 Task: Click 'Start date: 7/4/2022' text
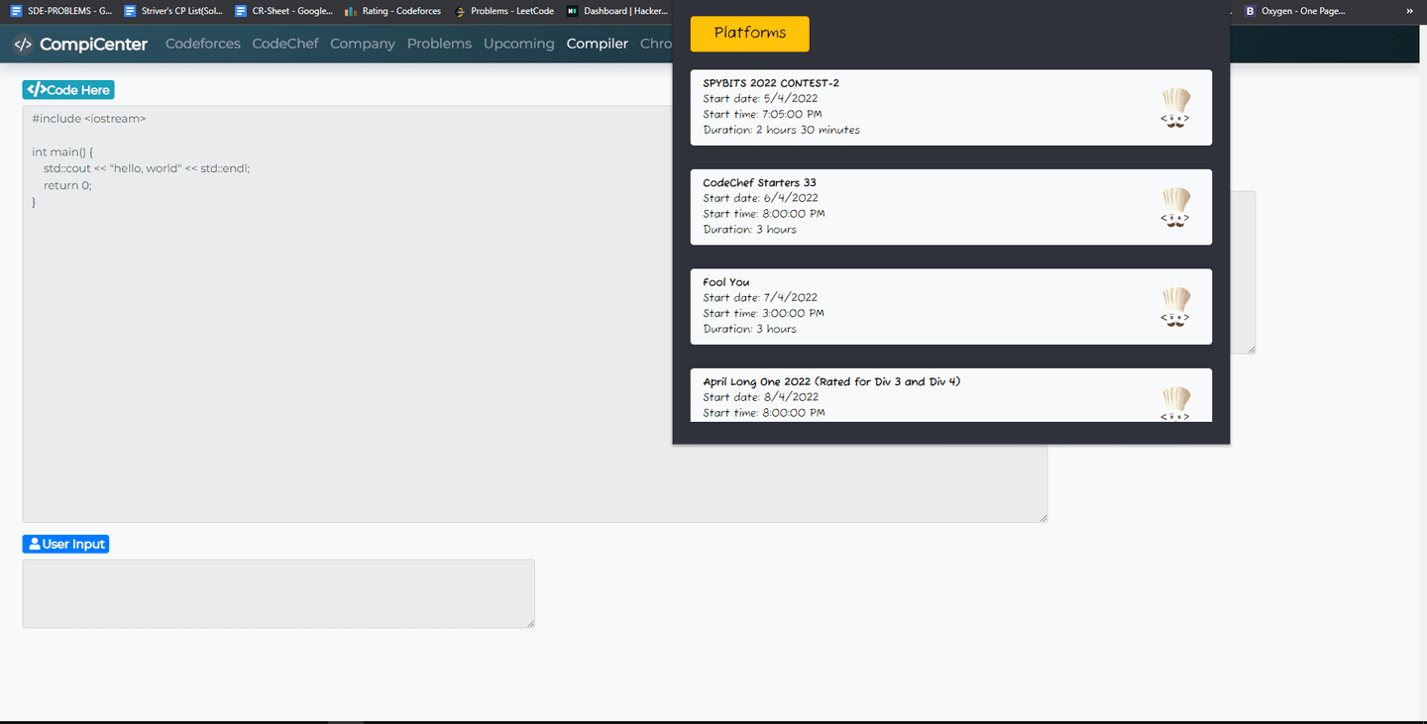tap(760, 297)
